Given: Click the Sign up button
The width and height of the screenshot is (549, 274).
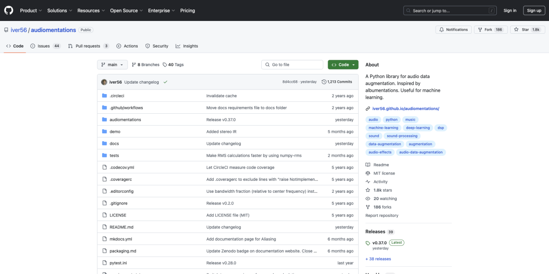Looking at the screenshot, I should coord(534,11).
